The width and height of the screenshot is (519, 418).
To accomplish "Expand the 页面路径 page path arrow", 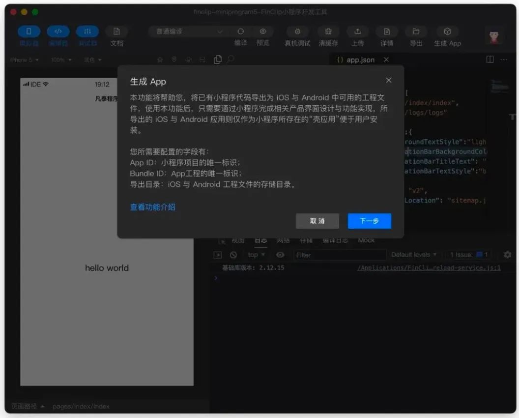I will click(43, 406).
